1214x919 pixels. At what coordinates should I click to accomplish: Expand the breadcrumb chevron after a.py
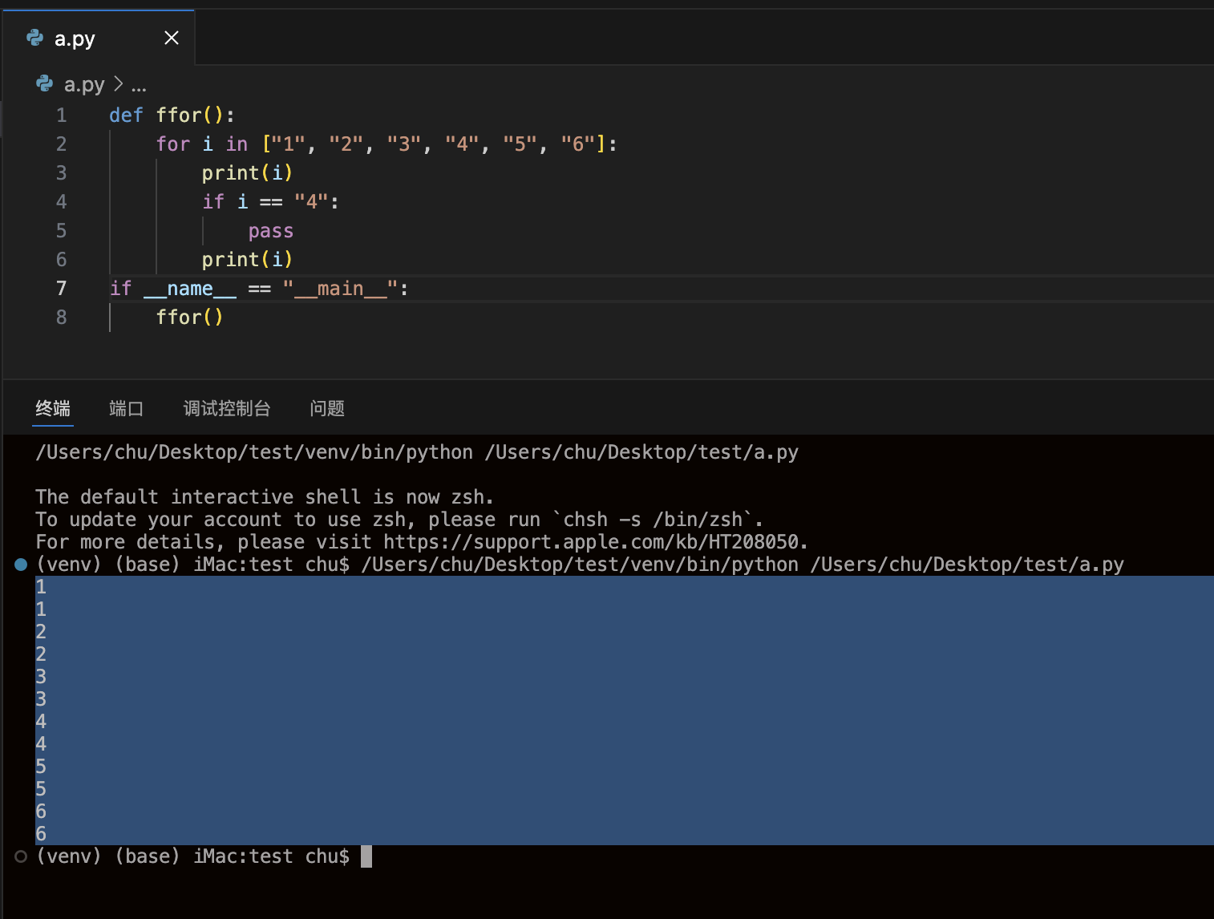[x=119, y=83]
